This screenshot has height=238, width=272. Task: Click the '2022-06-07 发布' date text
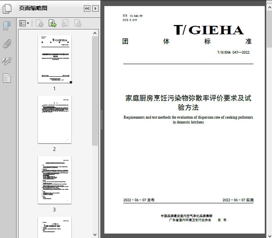click(x=139, y=200)
